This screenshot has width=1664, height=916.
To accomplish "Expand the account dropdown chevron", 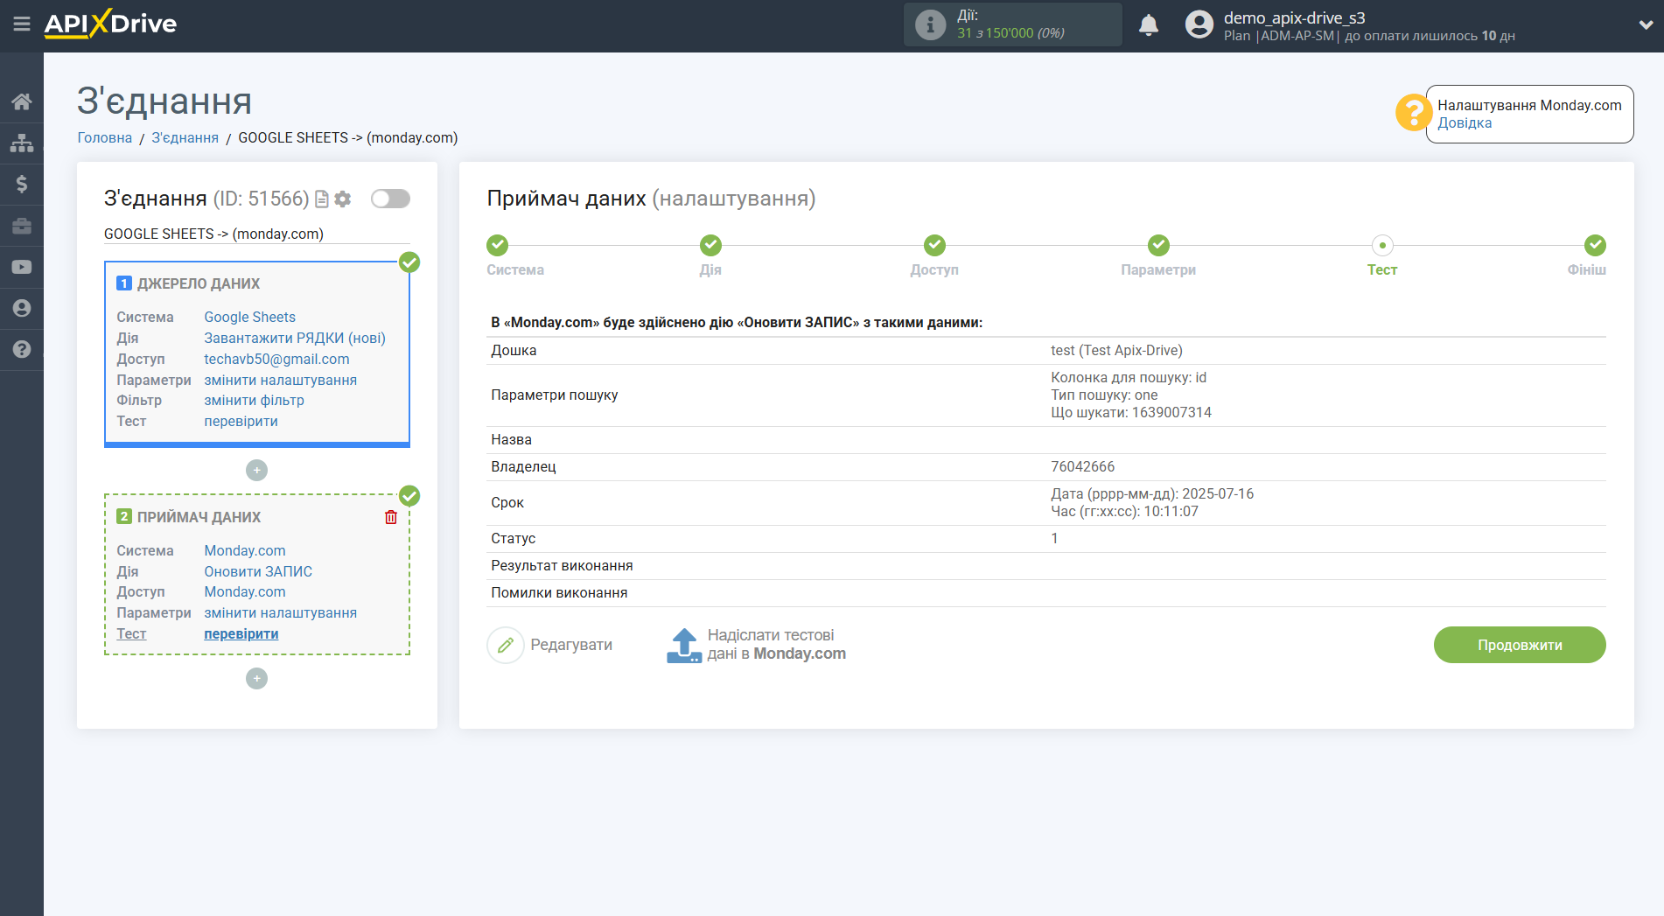I will (1645, 24).
